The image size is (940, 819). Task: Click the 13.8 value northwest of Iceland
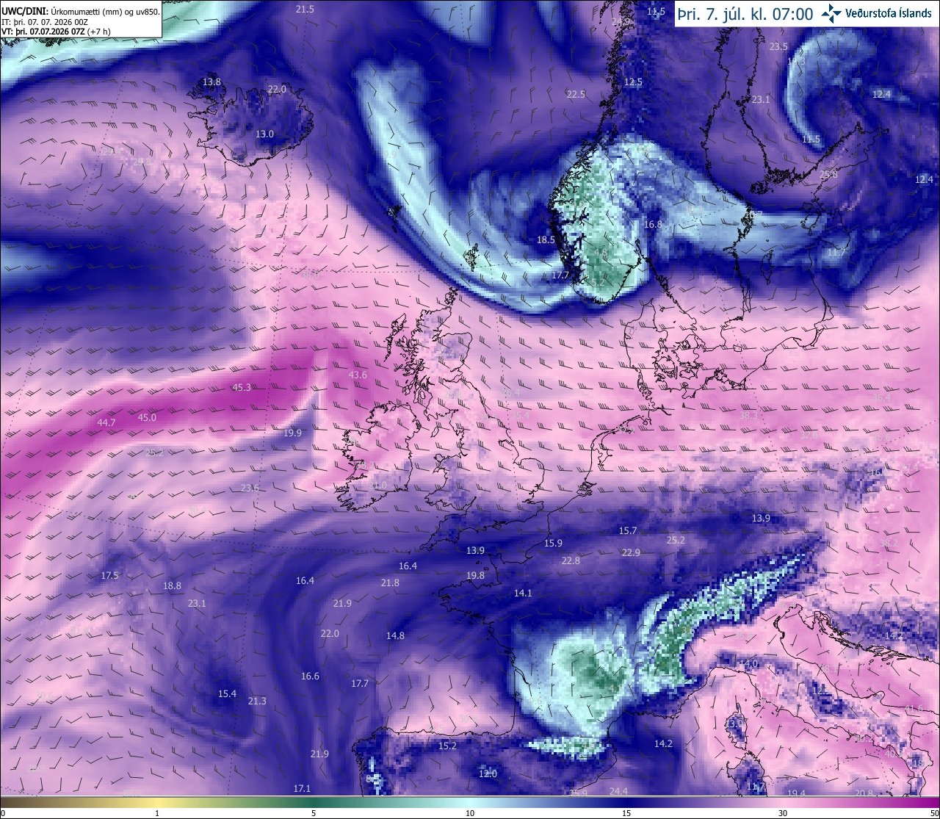[x=211, y=82]
